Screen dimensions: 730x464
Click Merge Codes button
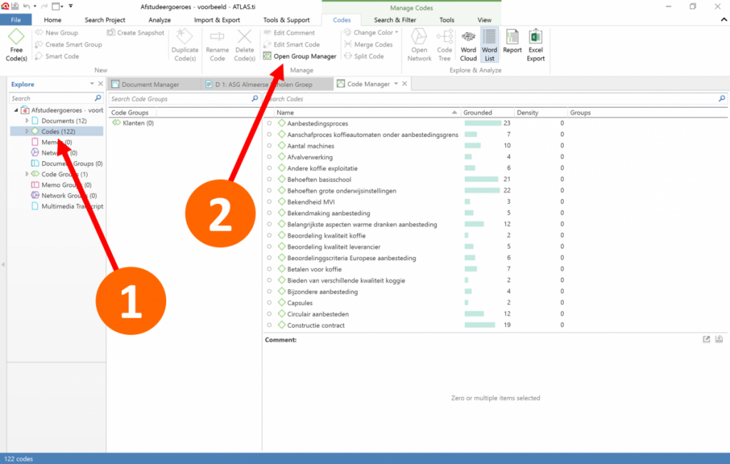point(368,44)
